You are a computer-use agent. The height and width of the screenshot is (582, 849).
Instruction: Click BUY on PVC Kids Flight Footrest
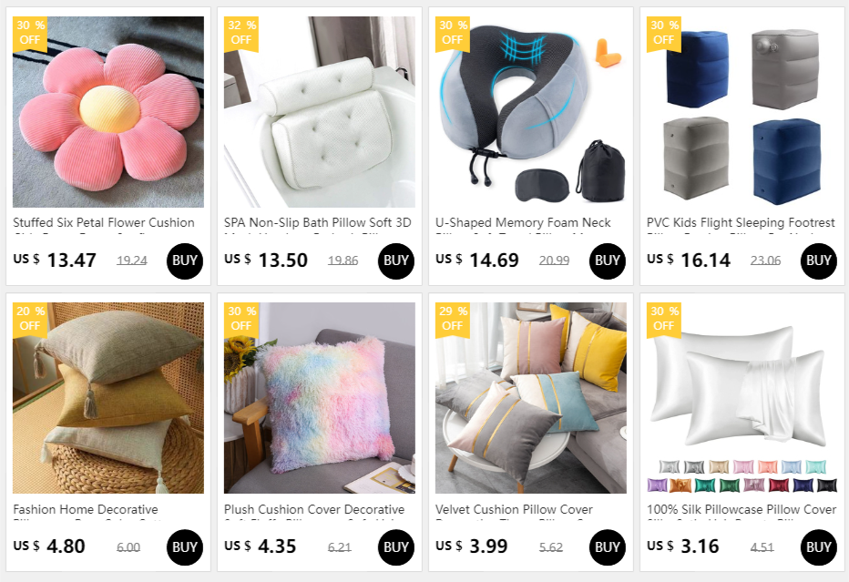(818, 261)
